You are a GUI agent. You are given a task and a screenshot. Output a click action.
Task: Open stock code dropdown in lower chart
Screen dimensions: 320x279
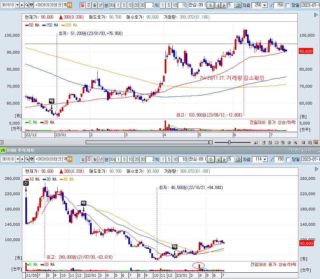tap(18, 159)
